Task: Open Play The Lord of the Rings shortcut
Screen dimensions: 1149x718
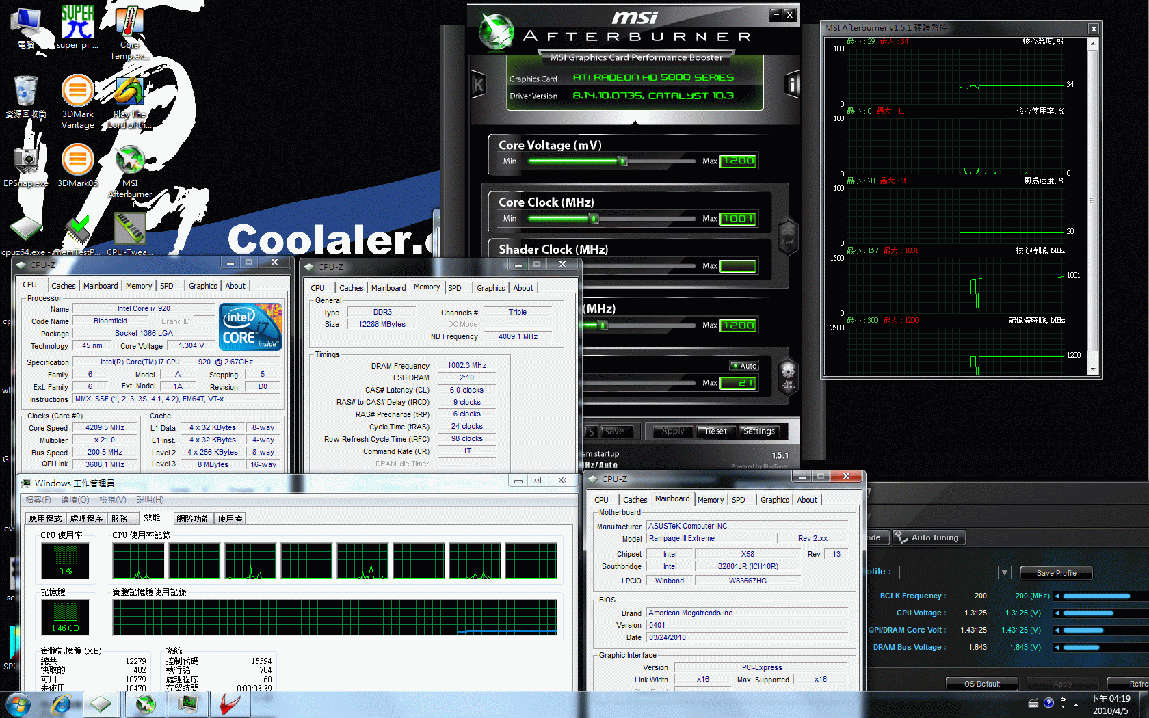Action: [x=129, y=102]
